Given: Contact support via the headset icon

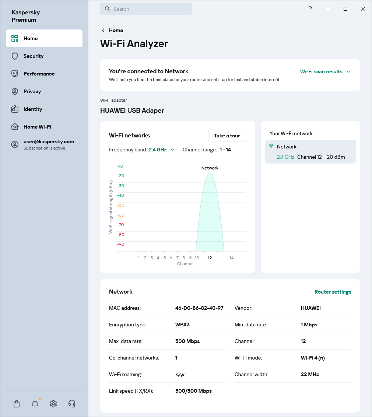Looking at the screenshot, I should pyautogui.click(x=72, y=404).
